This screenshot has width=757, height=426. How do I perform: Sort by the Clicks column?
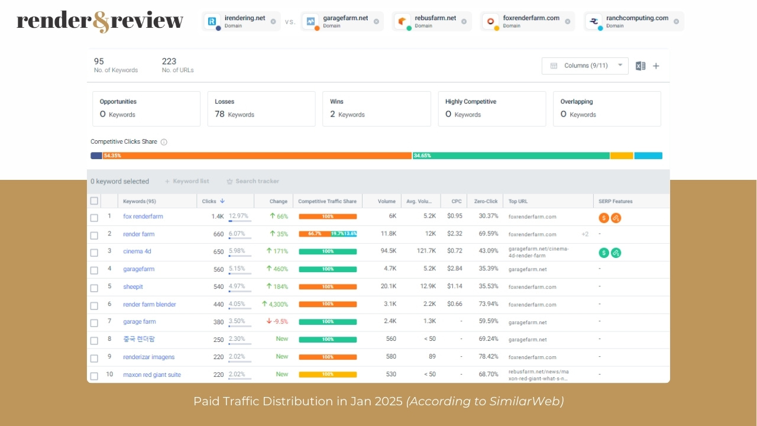click(213, 201)
